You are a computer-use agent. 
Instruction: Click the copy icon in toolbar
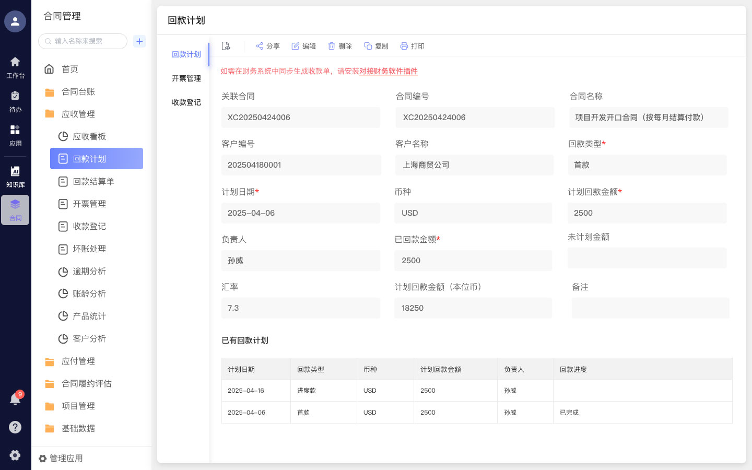[368, 46]
